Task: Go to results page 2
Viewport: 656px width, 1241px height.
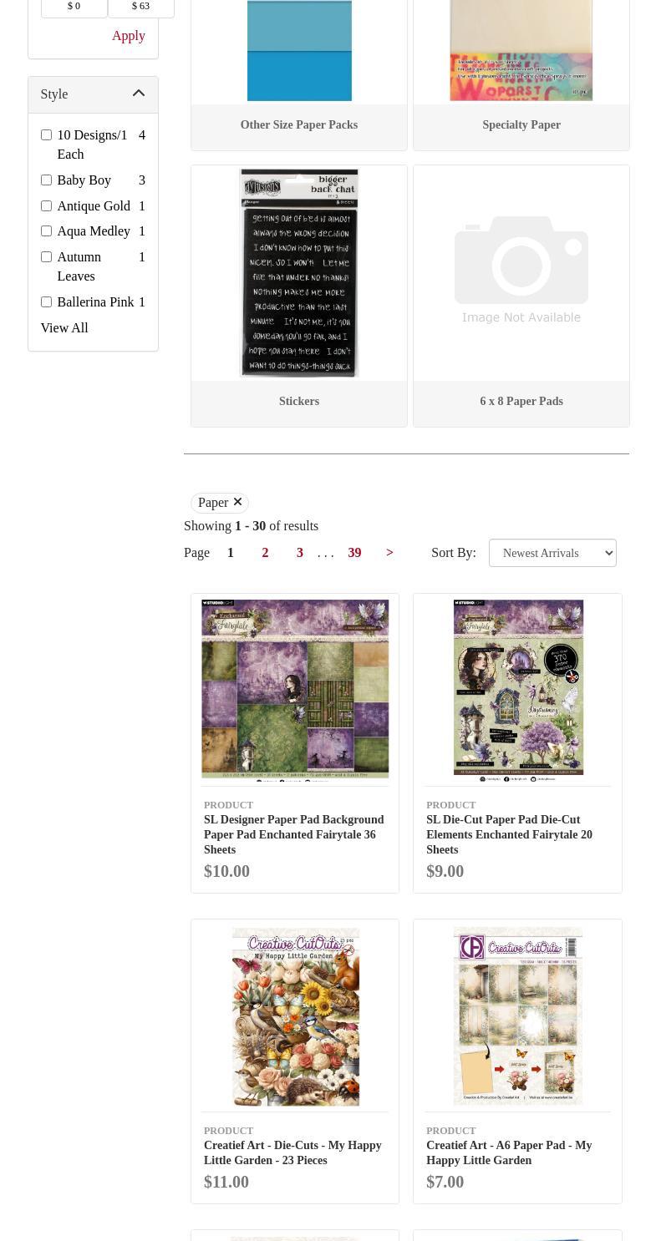Action: [x=265, y=552]
